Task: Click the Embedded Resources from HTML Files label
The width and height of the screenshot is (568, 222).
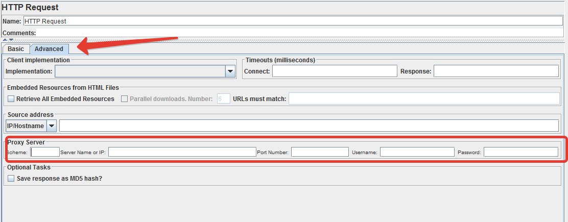Action: coord(63,88)
